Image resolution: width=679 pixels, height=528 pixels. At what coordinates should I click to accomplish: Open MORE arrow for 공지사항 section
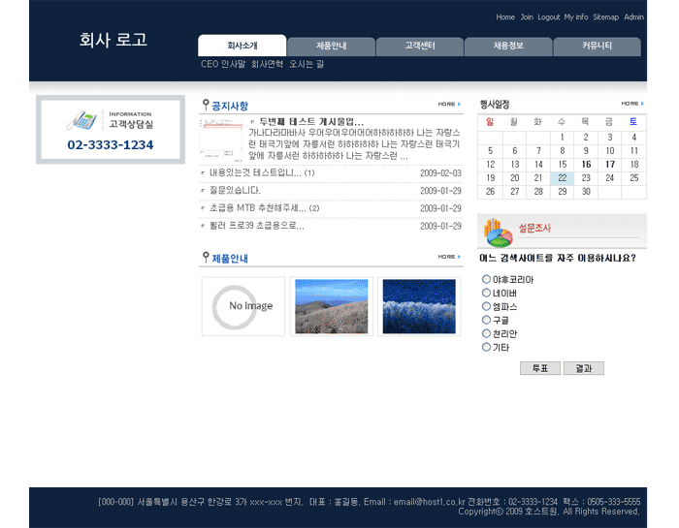pyautogui.click(x=449, y=105)
